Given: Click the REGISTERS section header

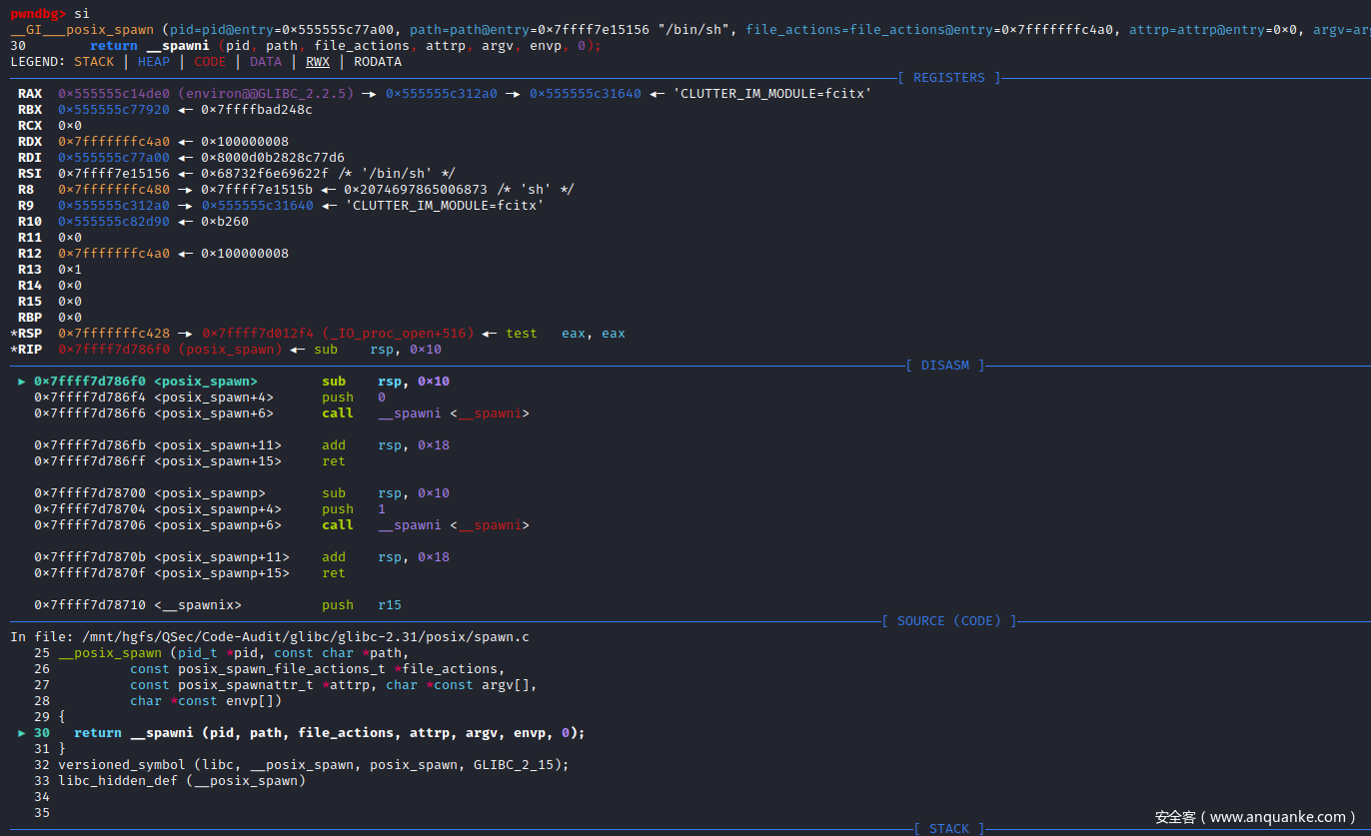Looking at the screenshot, I should tap(948, 78).
